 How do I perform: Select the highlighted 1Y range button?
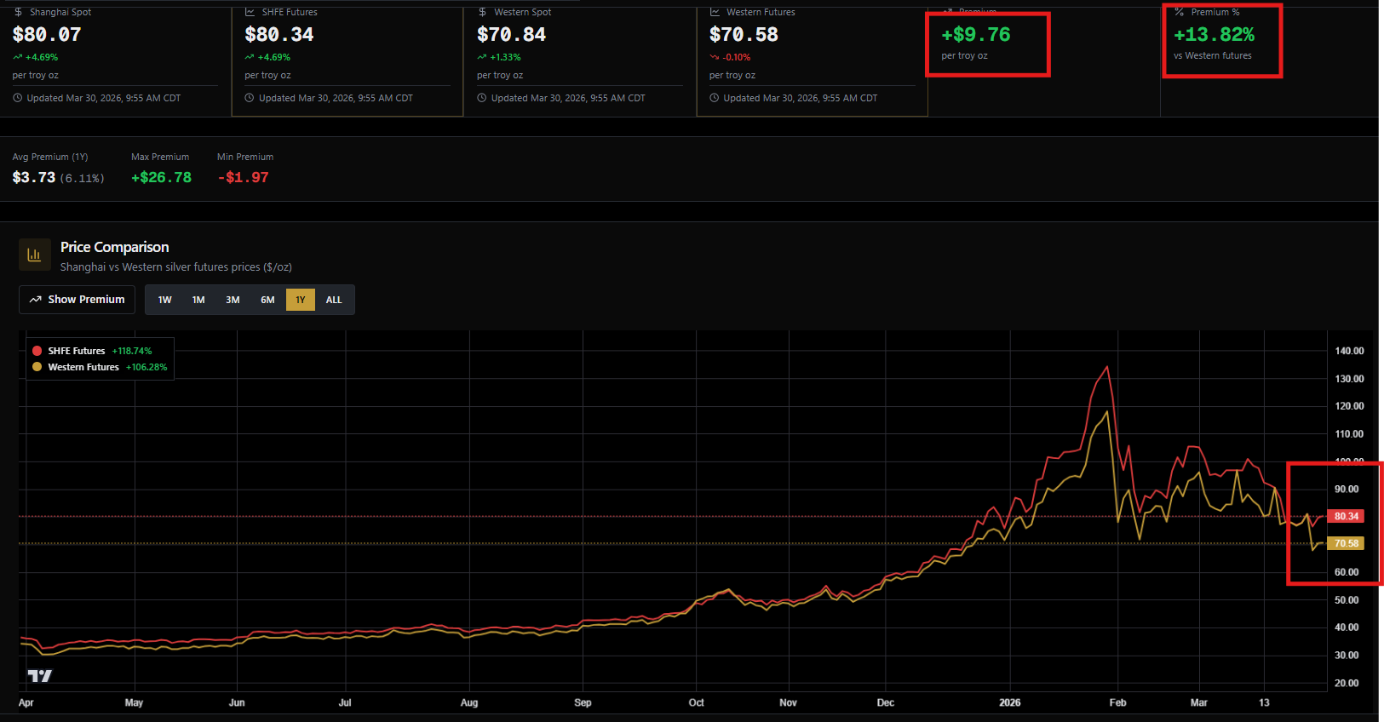tap(301, 300)
